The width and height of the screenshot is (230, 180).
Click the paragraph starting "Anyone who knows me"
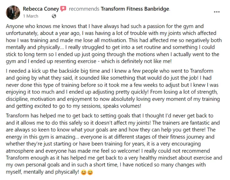[114, 44]
